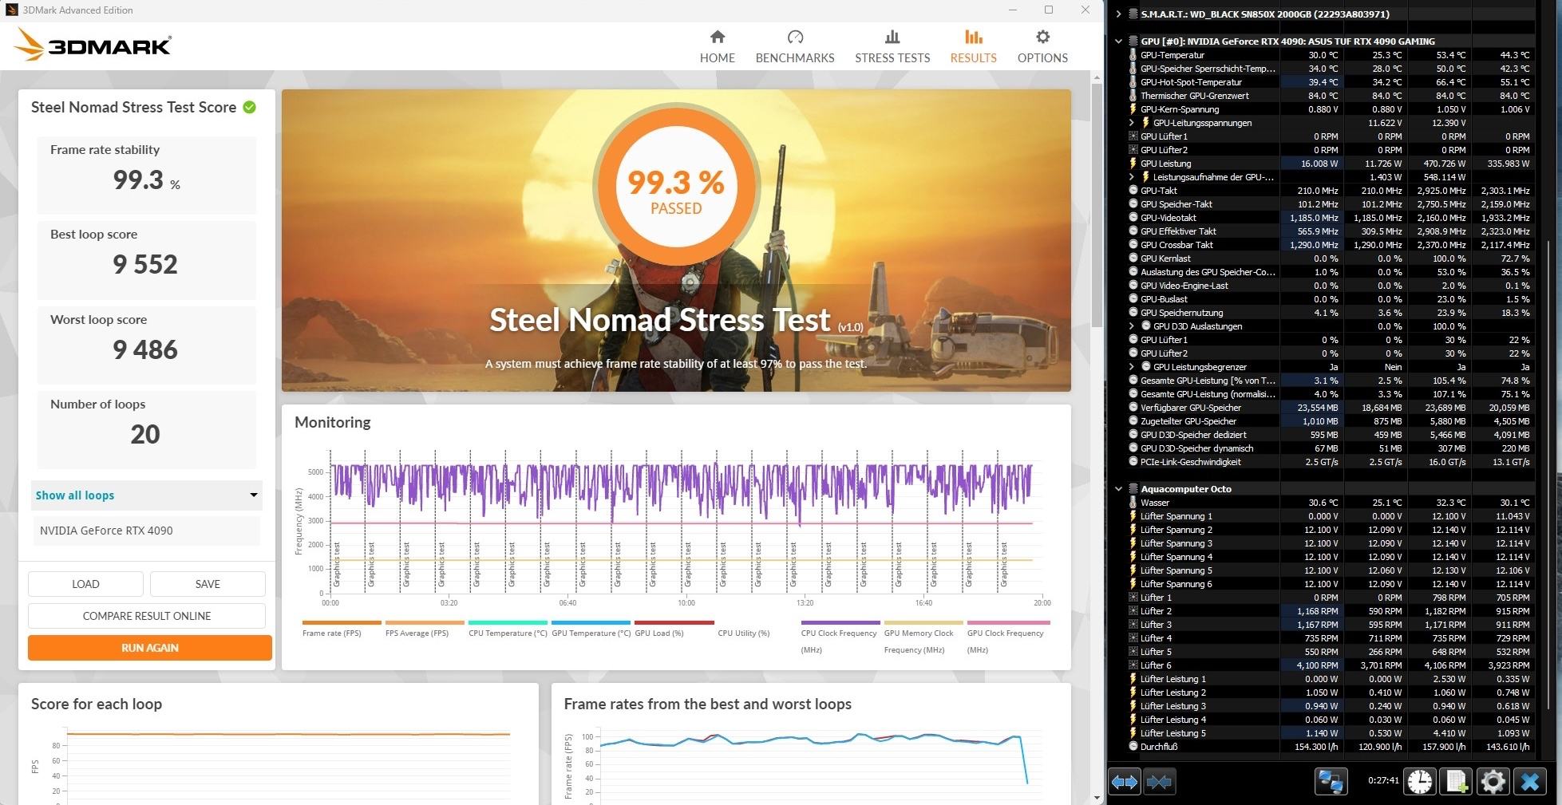This screenshot has width=1562, height=805.
Task: Click lightning icon next to GPU-Kern-Spannung
Action: pos(1133,109)
